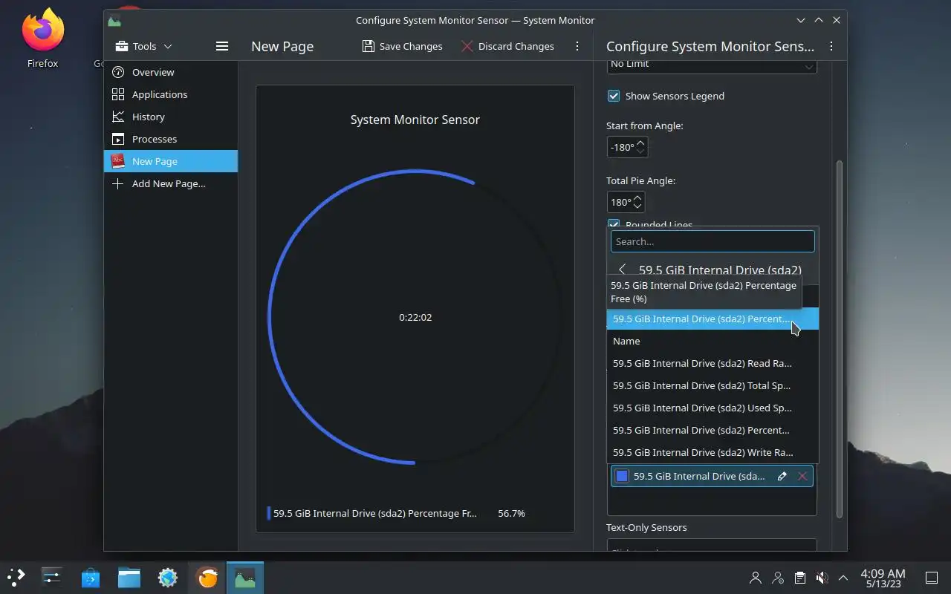951x594 pixels.
Task: Click the window icon in title bar
Action: click(114, 20)
